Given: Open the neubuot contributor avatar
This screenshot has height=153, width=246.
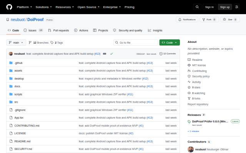Looking at the screenshot, I should pyautogui.click(x=191, y=149).
